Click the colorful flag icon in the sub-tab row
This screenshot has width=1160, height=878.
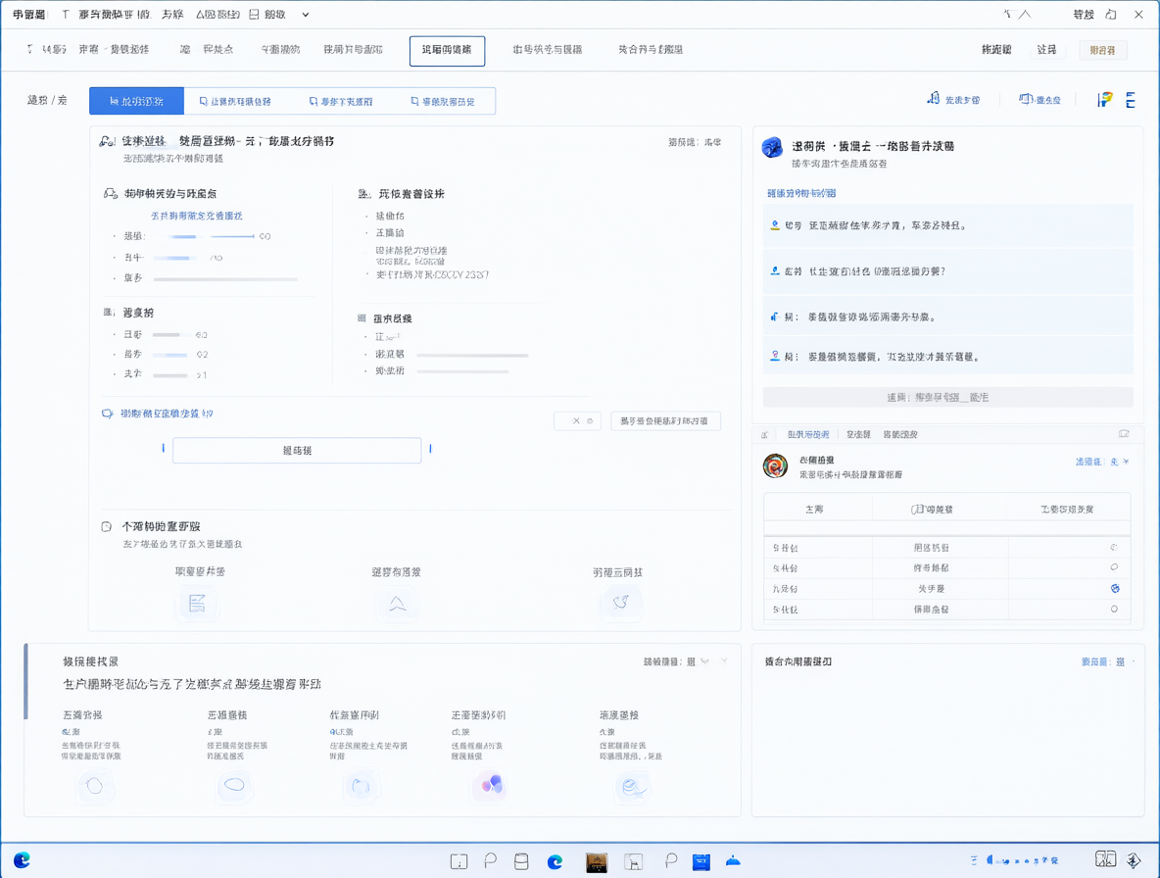1104,100
